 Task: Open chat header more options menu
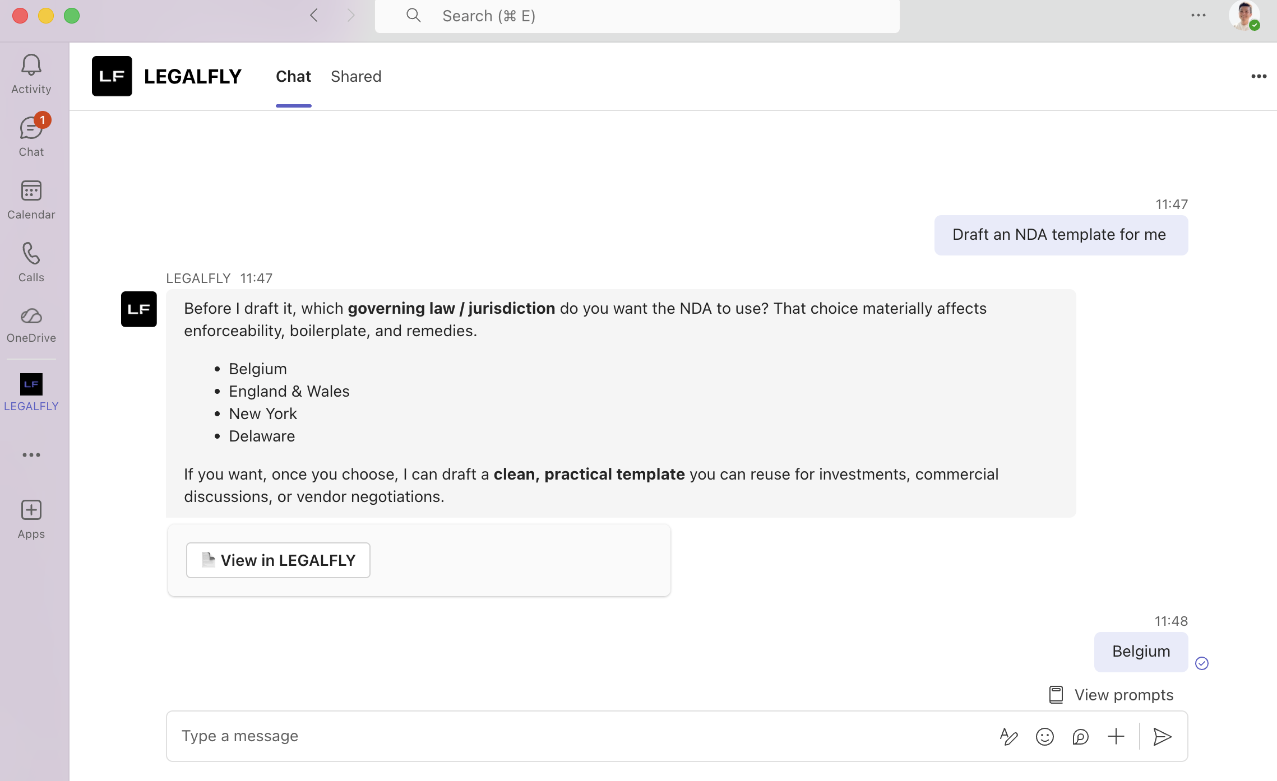[1259, 76]
